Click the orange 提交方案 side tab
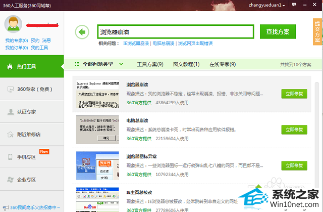Viewport: 323px width, 212px height. click(x=317, y=31)
